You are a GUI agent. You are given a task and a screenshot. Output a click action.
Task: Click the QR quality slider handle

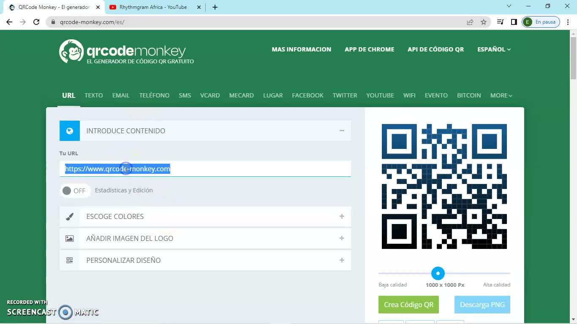(438, 273)
